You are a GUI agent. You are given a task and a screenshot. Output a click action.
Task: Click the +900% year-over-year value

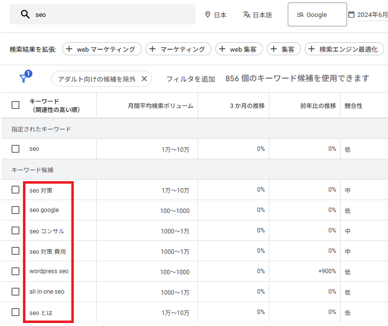pos(327,271)
